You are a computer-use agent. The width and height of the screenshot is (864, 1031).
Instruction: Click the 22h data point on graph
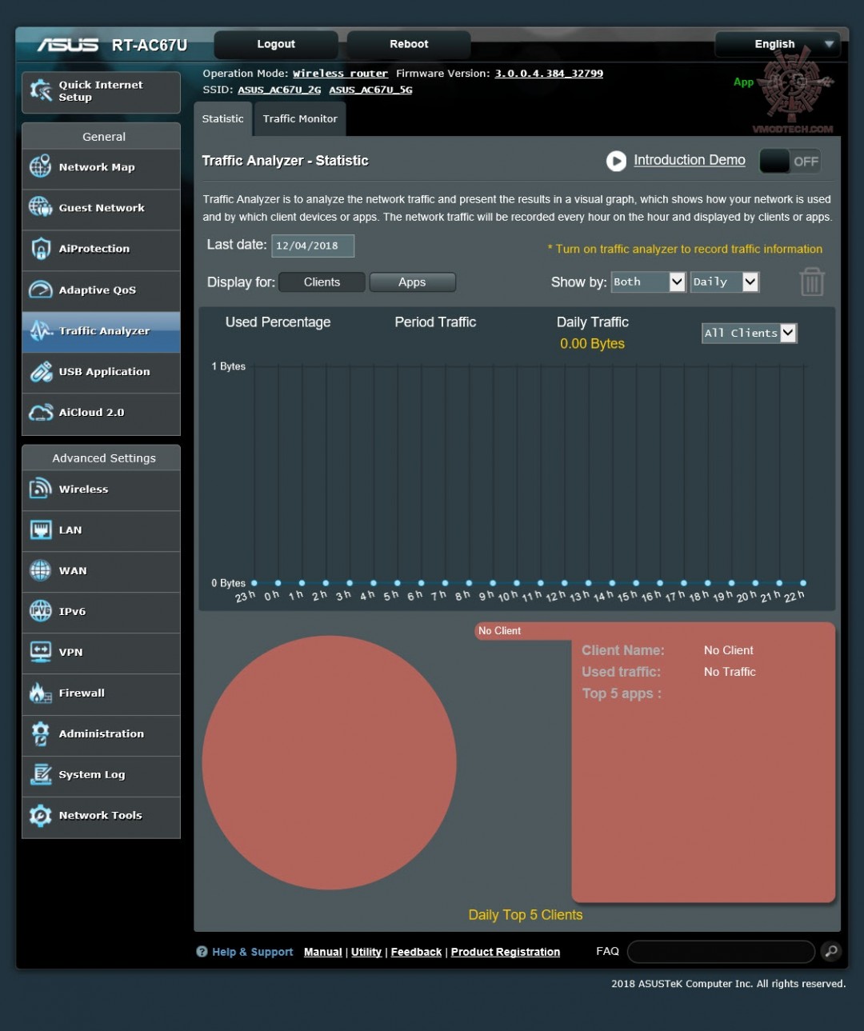(x=803, y=583)
